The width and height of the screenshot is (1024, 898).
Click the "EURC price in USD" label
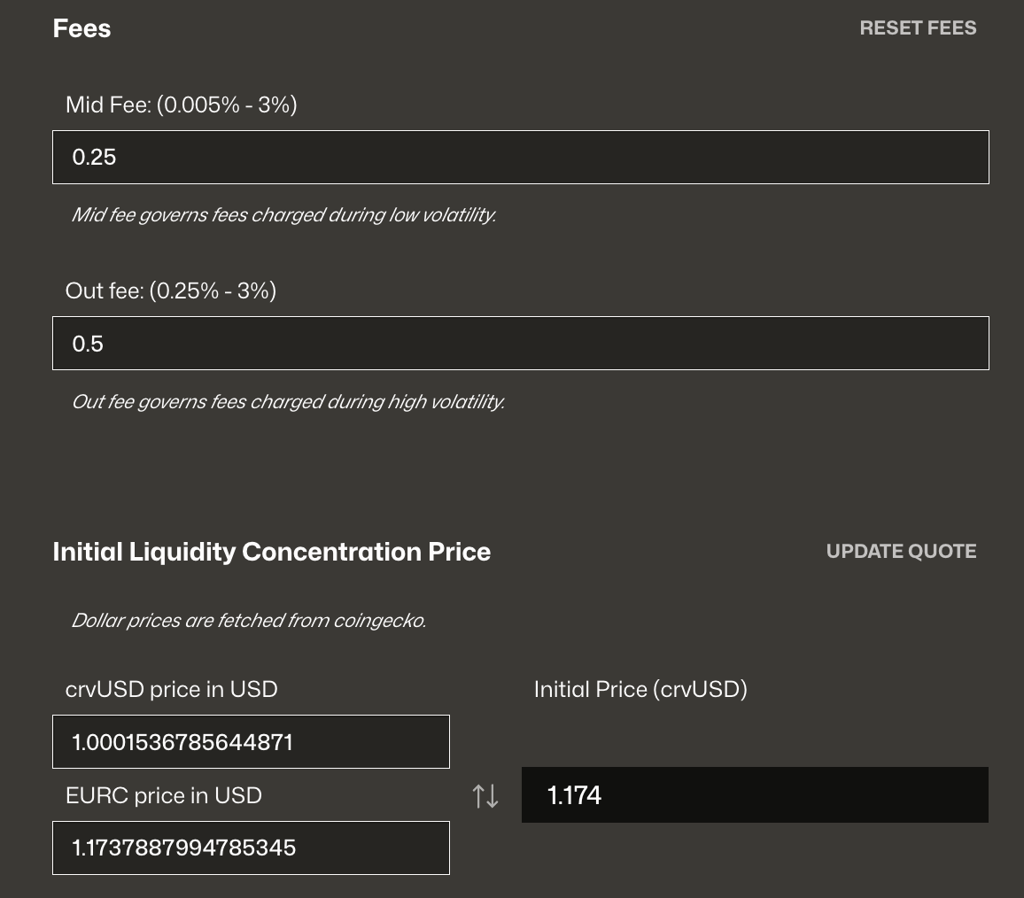point(163,795)
